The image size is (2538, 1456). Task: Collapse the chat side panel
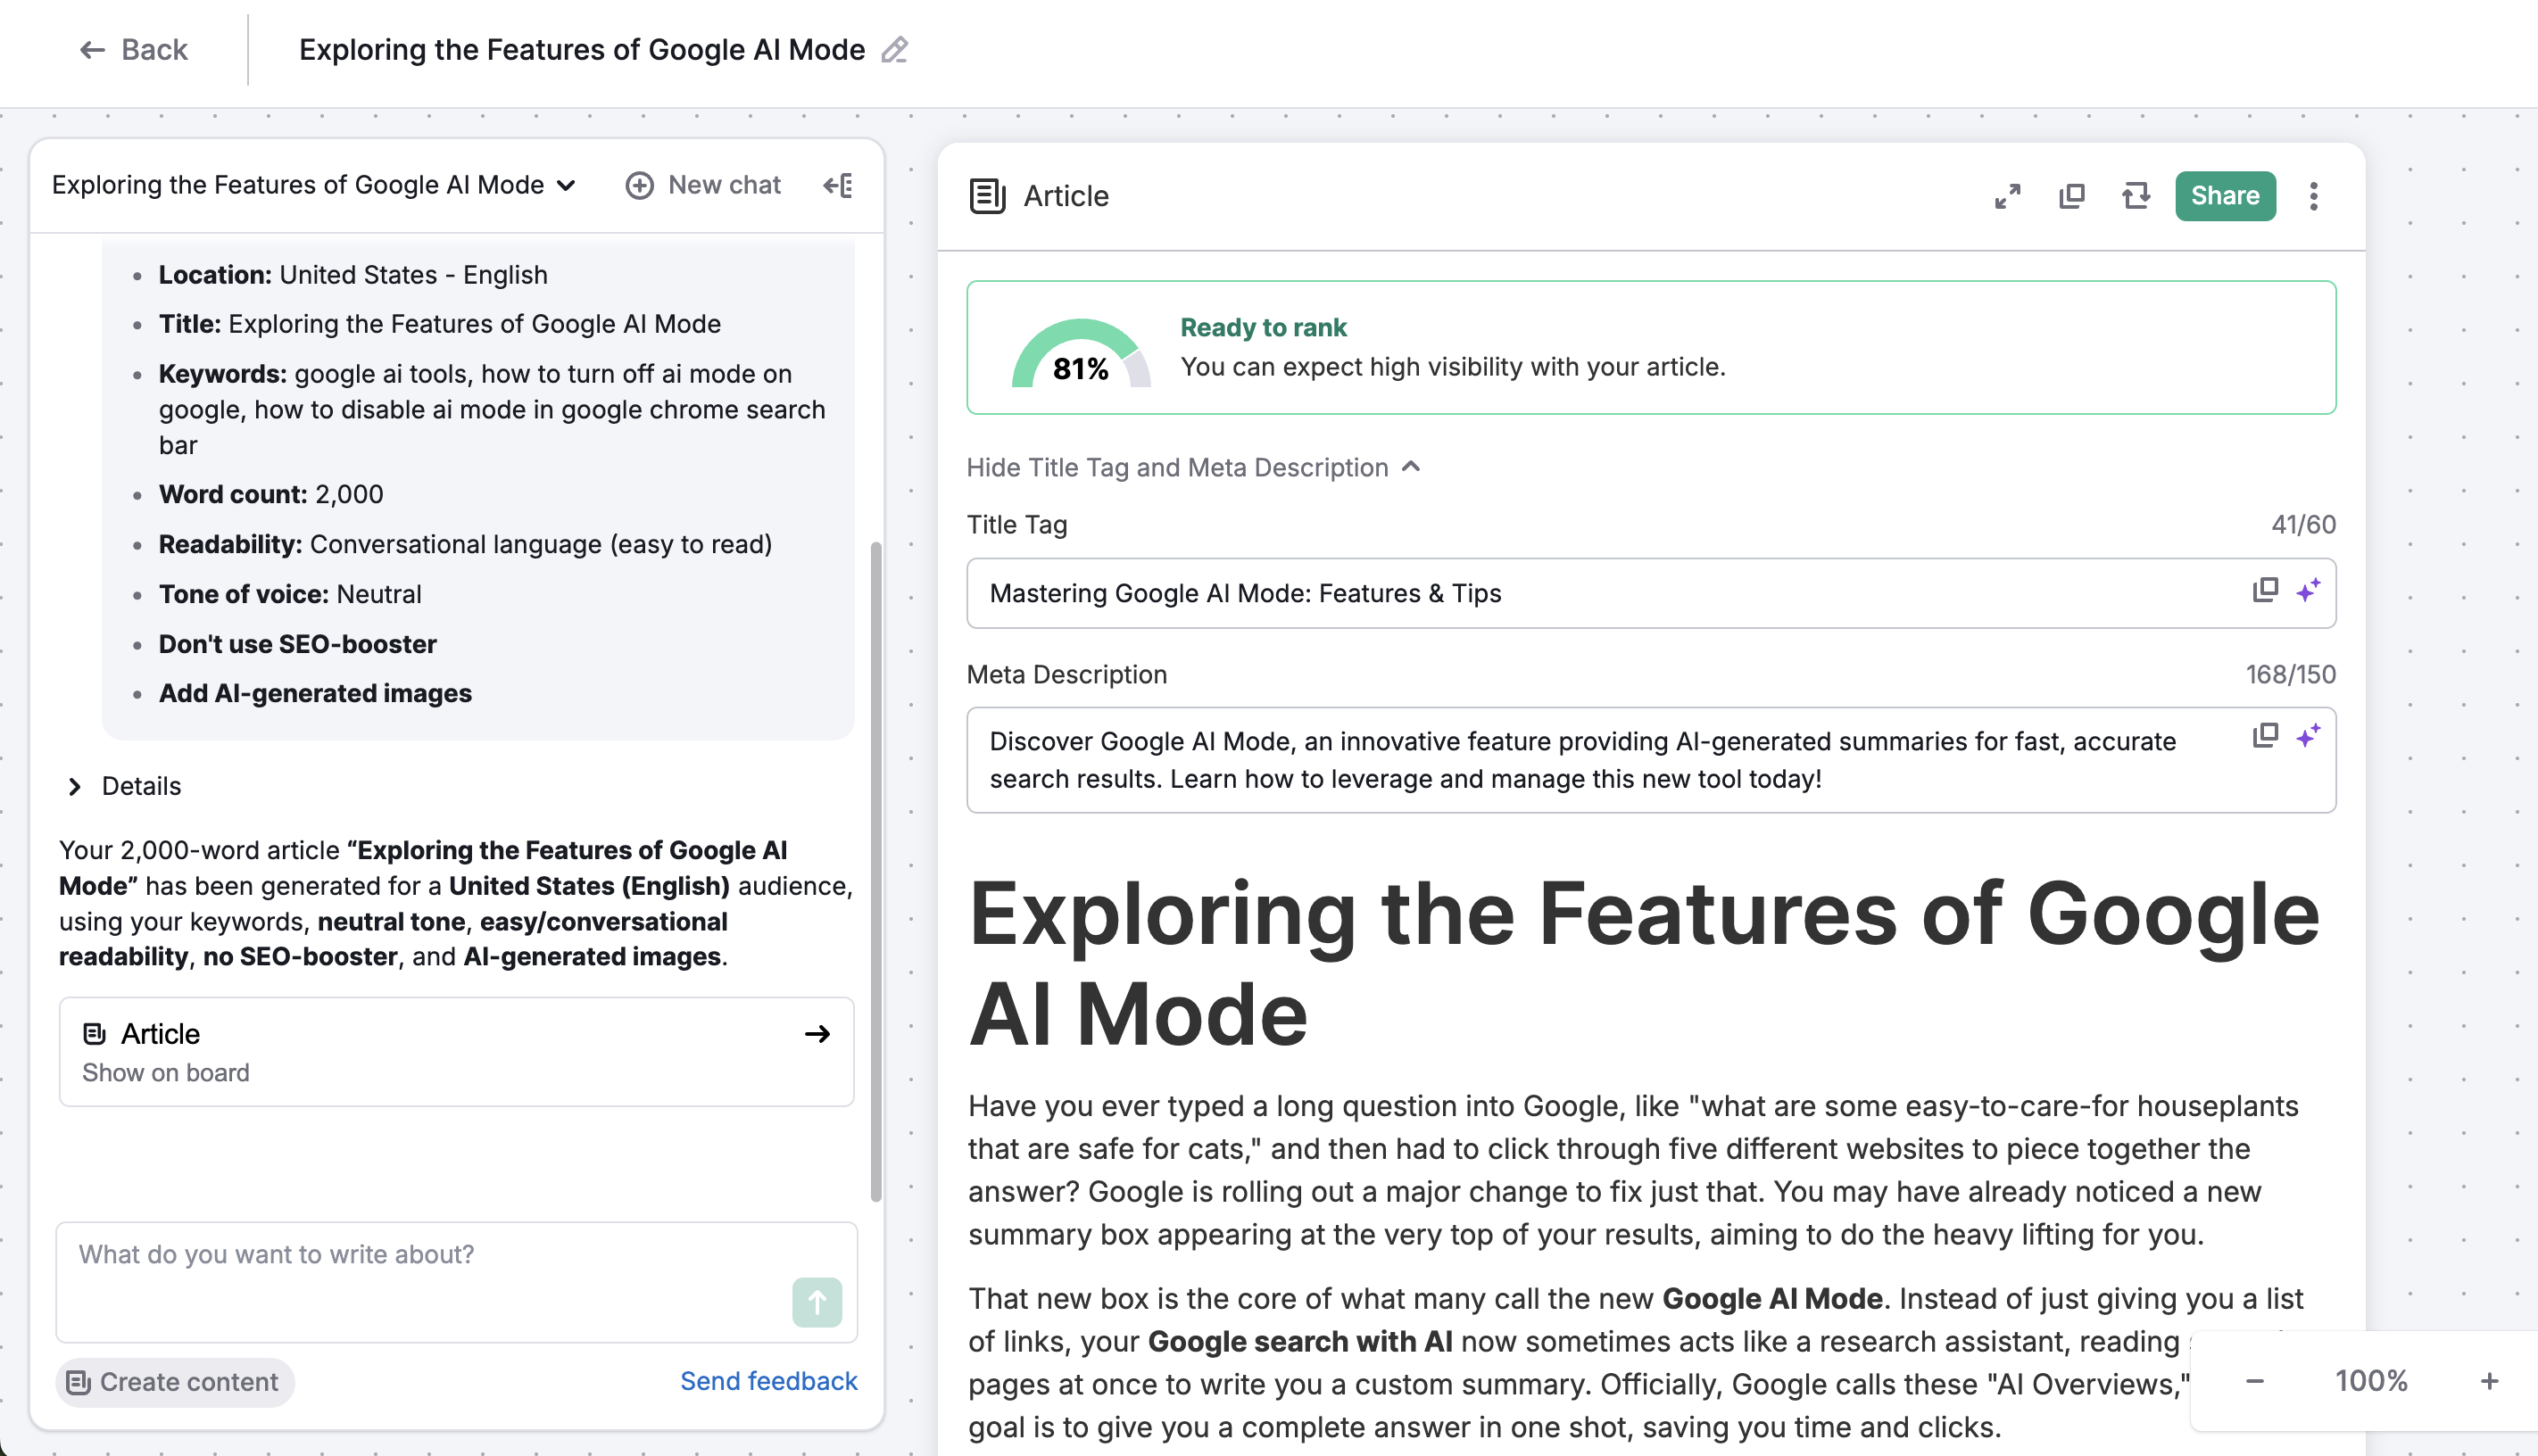838,185
